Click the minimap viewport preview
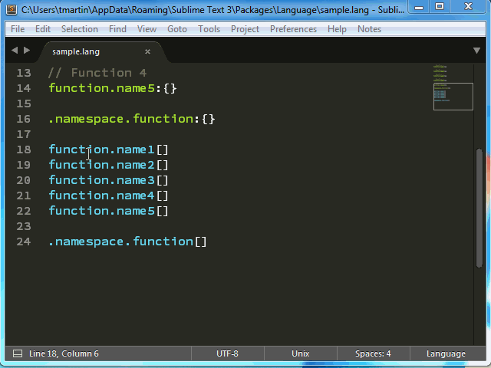This screenshot has height=368, width=491. click(453, 97)
